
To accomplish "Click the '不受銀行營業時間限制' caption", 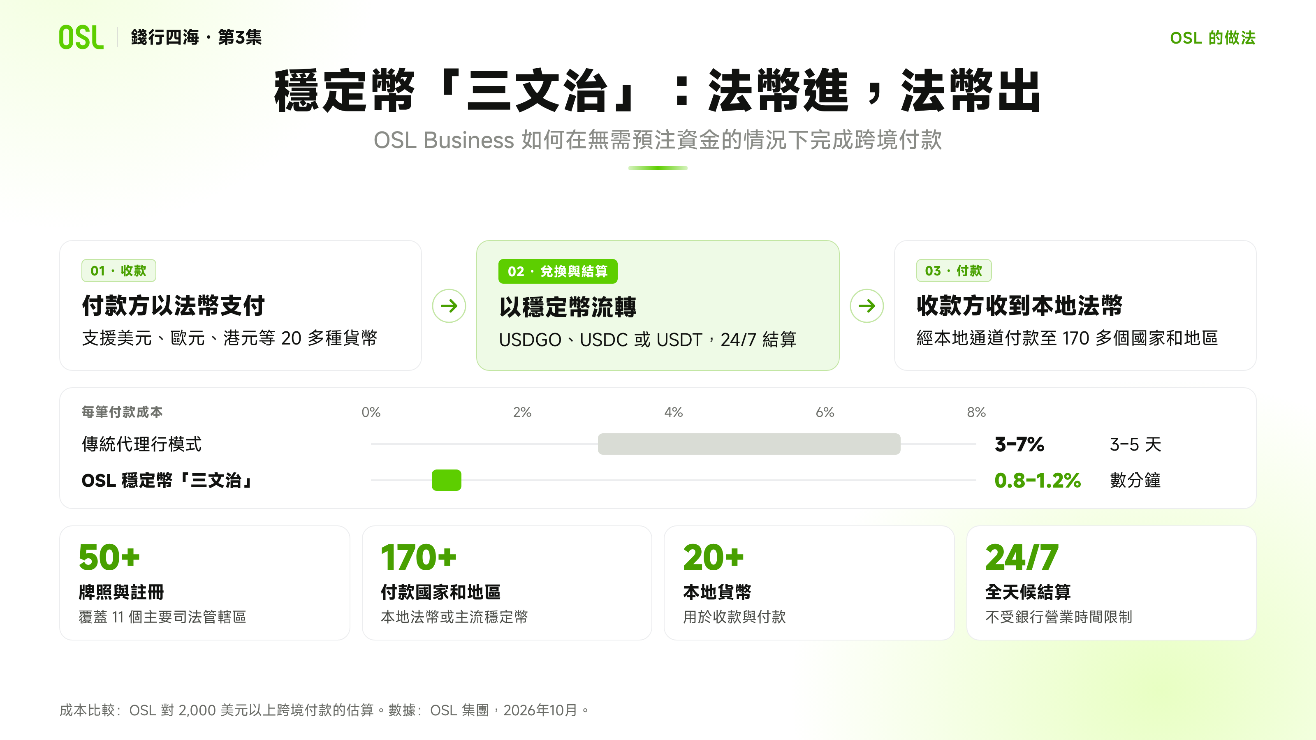I will (x=1059, y=617).
